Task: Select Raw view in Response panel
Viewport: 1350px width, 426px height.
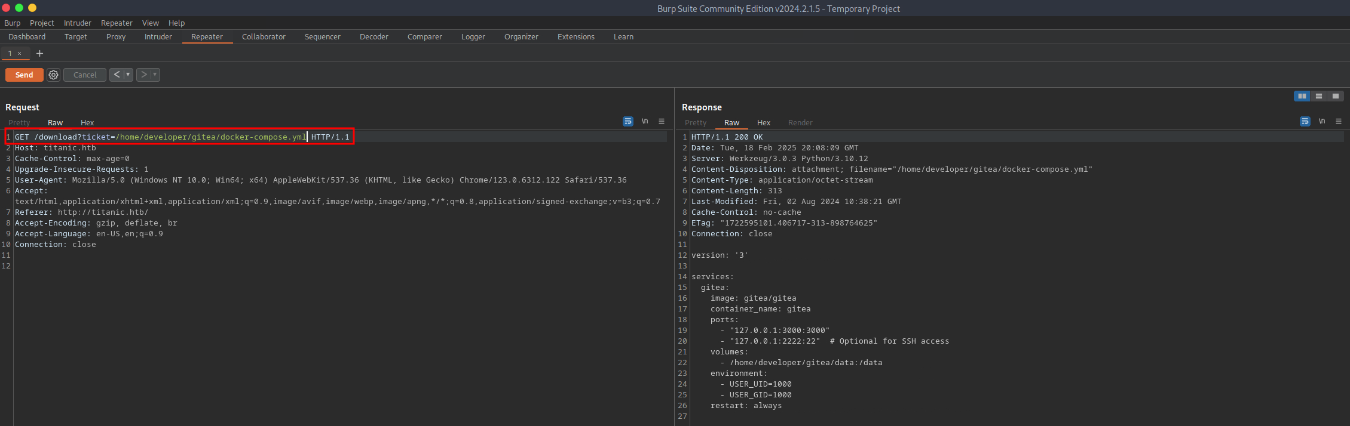Action: click(731, 122)
